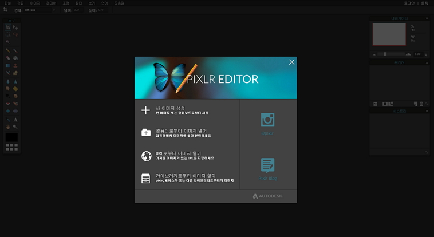
Task: Click the black foreground color swatch
Action: pyautogui.click(x=11, y=137)
